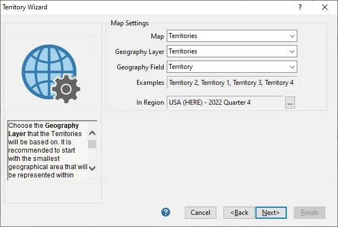Click the help text scrollbar thumb
The width and height of the screenshot is (338, 227).
point(92,144)
